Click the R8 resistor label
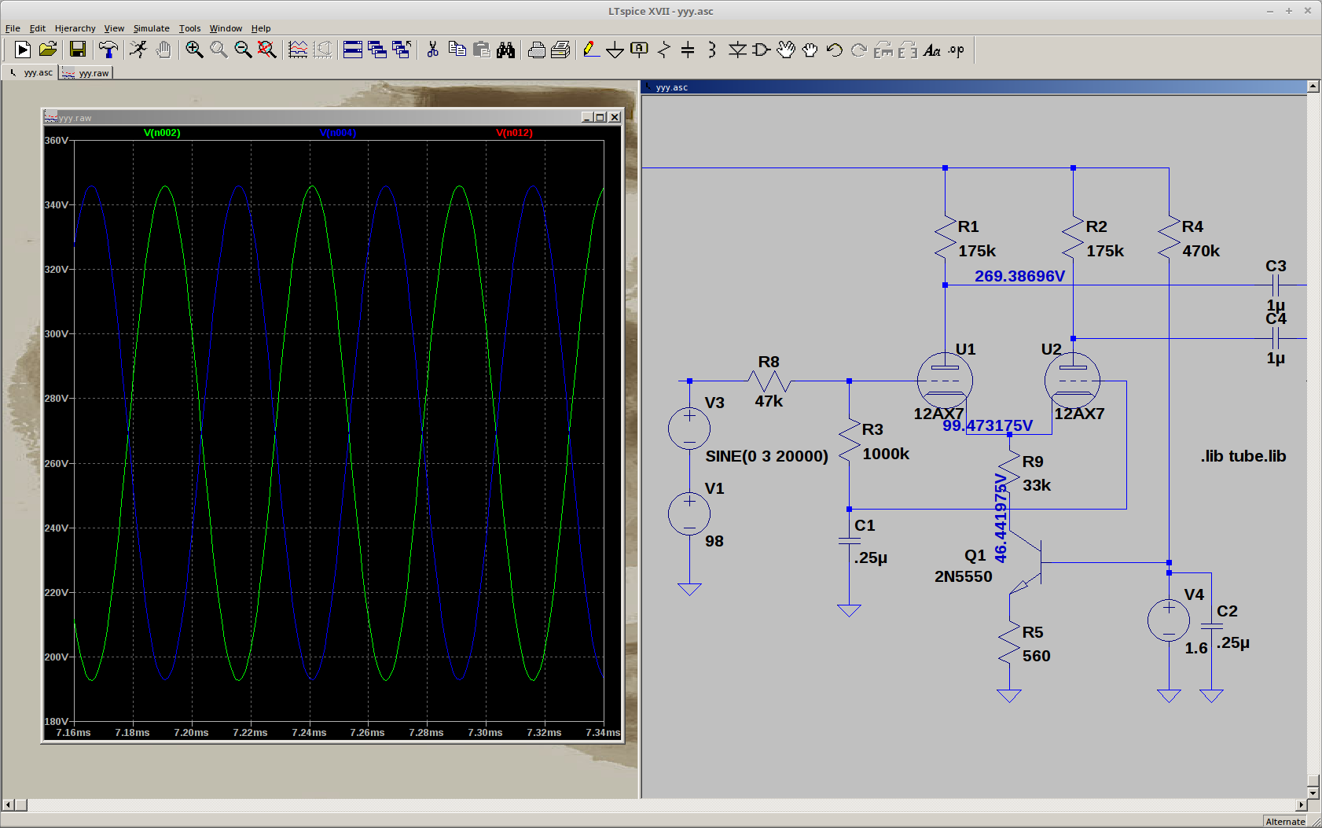This screenshot has width=1322, height=828. [769, 362]
